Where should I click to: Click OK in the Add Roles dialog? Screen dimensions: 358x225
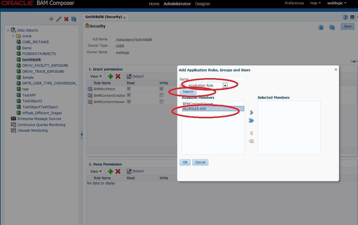185,162
